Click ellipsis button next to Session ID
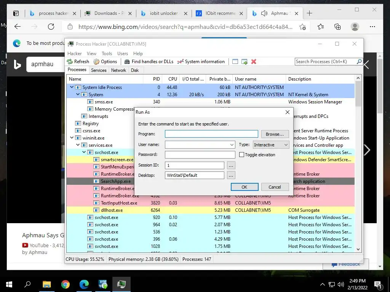This screenshot has height=292, width=390. click(x=231, y=165)
